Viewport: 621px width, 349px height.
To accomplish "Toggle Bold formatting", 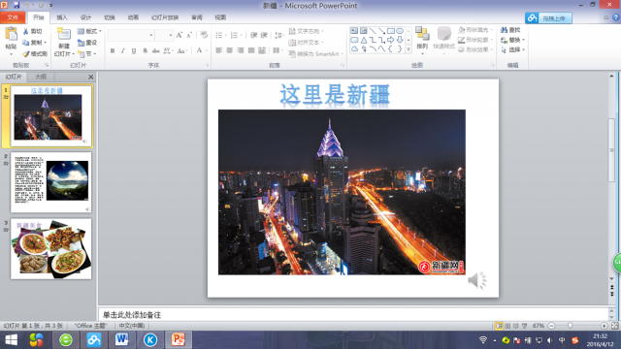I will click(x=113, y=50).
